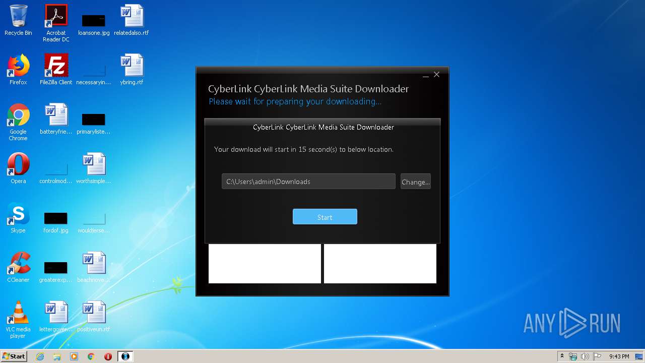Select lettergover... Word document
The height and width of the screenshot is (363, 645).
[56, 317]
